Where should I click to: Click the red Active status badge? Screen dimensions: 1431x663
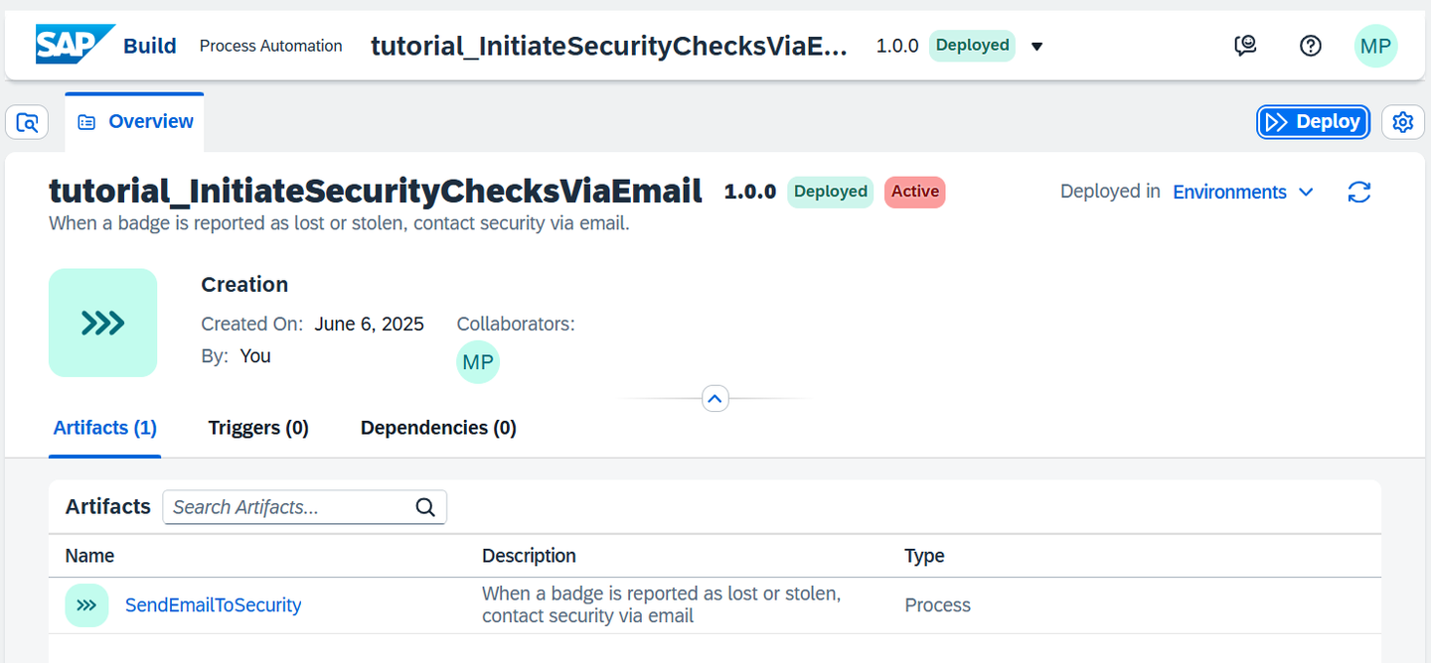[x=915, y=192]
